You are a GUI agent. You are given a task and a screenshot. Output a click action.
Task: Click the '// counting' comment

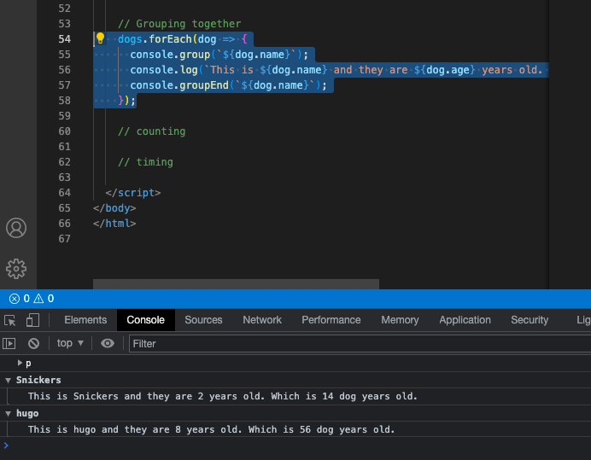151,131
